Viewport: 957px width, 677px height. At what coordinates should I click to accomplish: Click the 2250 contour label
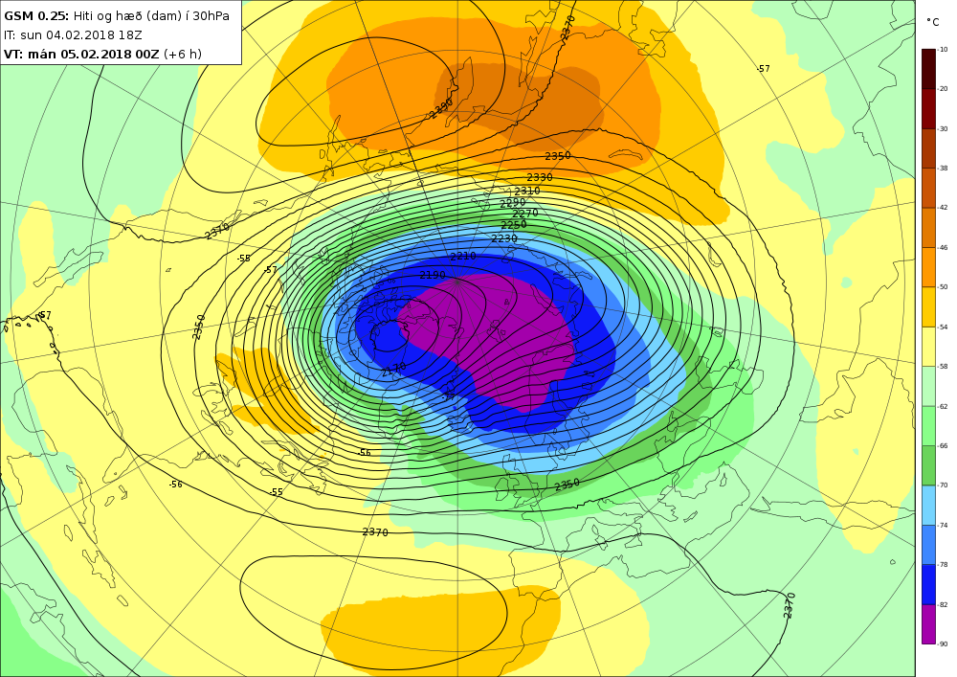(x=514, y=225)
